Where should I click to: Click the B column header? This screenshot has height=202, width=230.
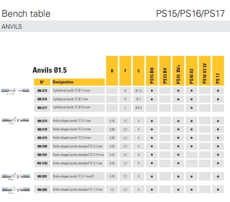tap(112, 71)
